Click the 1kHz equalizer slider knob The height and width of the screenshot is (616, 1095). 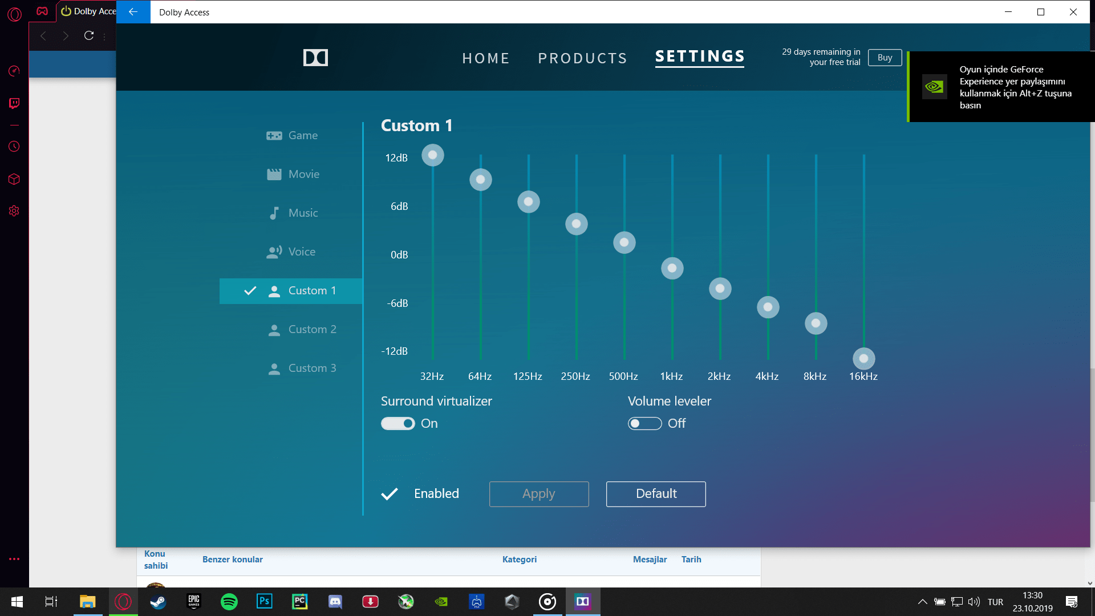coord(672,269)
